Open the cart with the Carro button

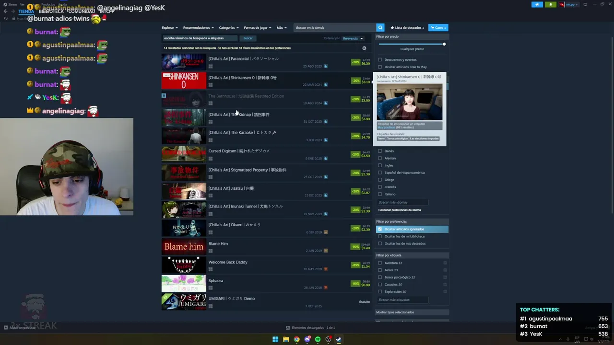(x=438, y=28)
